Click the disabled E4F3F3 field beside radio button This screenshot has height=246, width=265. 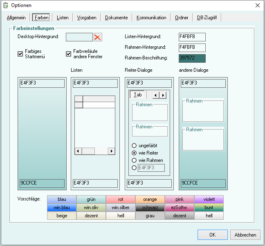pyautogui.click(x=151, y=168)
